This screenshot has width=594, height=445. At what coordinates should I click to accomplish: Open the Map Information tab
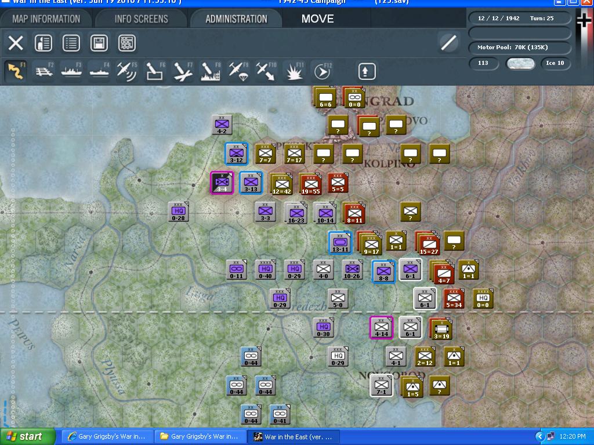(x=46, y=19)
